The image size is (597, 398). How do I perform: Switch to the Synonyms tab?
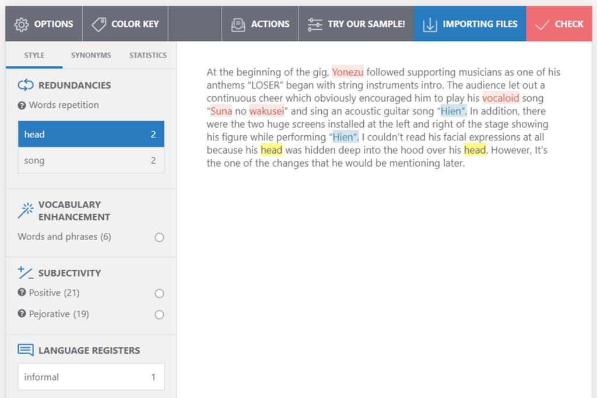[91, 55]
